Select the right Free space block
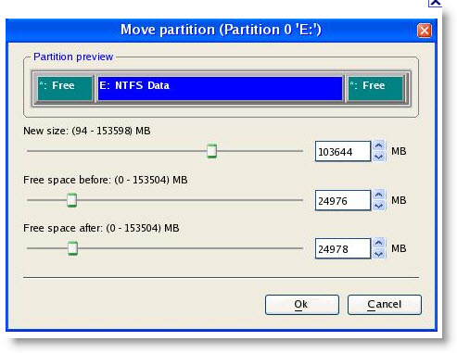The height and width of the screenshot is (353, 457). (375, 89)
